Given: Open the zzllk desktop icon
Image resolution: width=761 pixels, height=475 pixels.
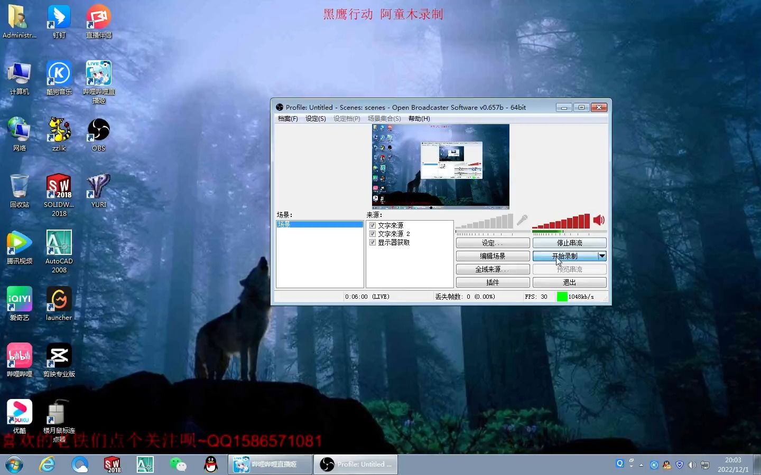Looking at the screenshot, I should coord(59,135).
